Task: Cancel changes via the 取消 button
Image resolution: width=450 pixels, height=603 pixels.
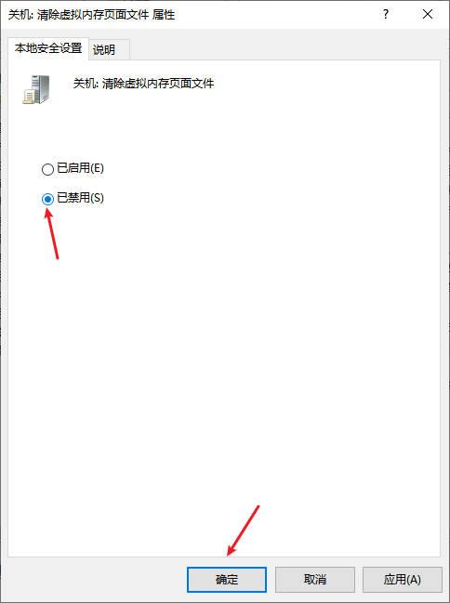Action: (x=315, y=580)
